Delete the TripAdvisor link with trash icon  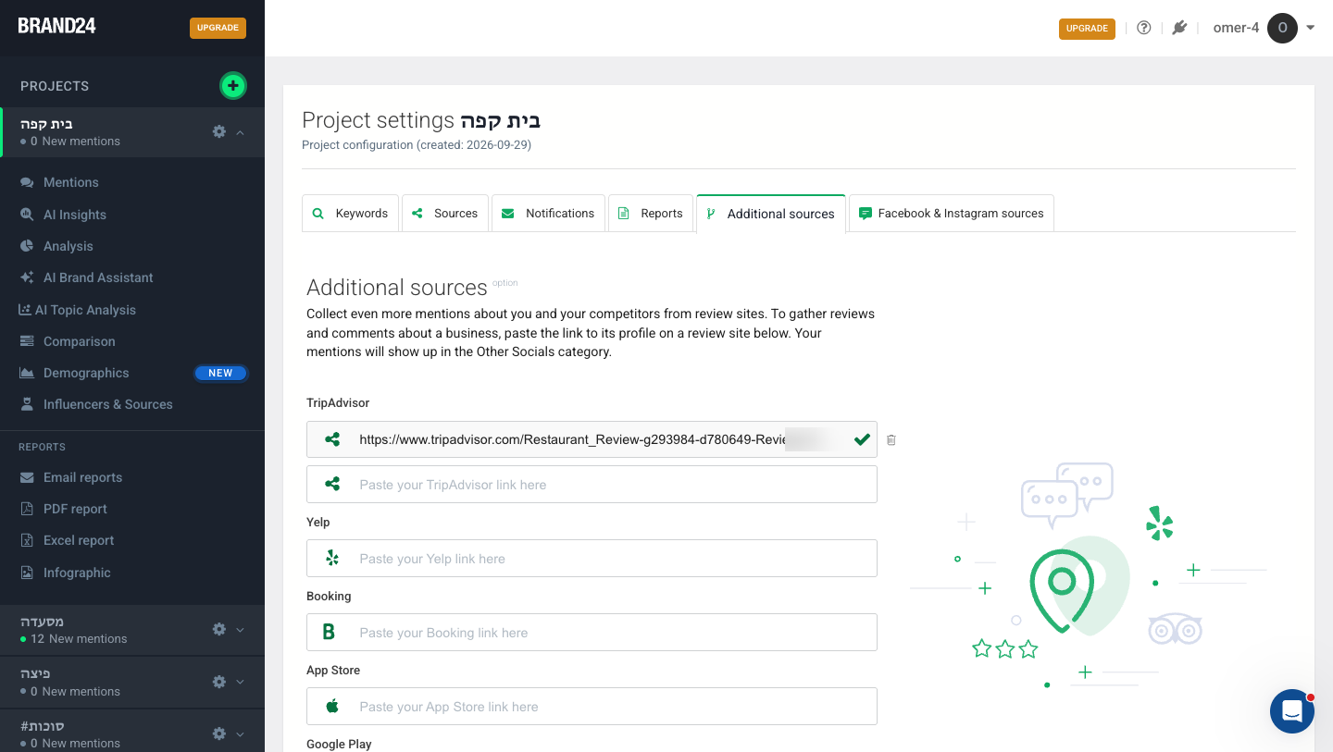tap(891, 440)
